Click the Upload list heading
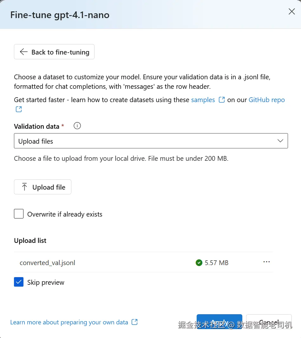Image resolution: width=301 pixels, height=338 pixels. 30,241
